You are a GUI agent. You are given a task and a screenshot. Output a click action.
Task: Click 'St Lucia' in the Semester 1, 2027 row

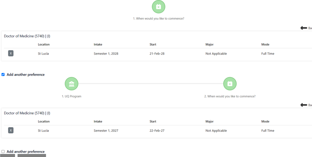click(43, 131)
